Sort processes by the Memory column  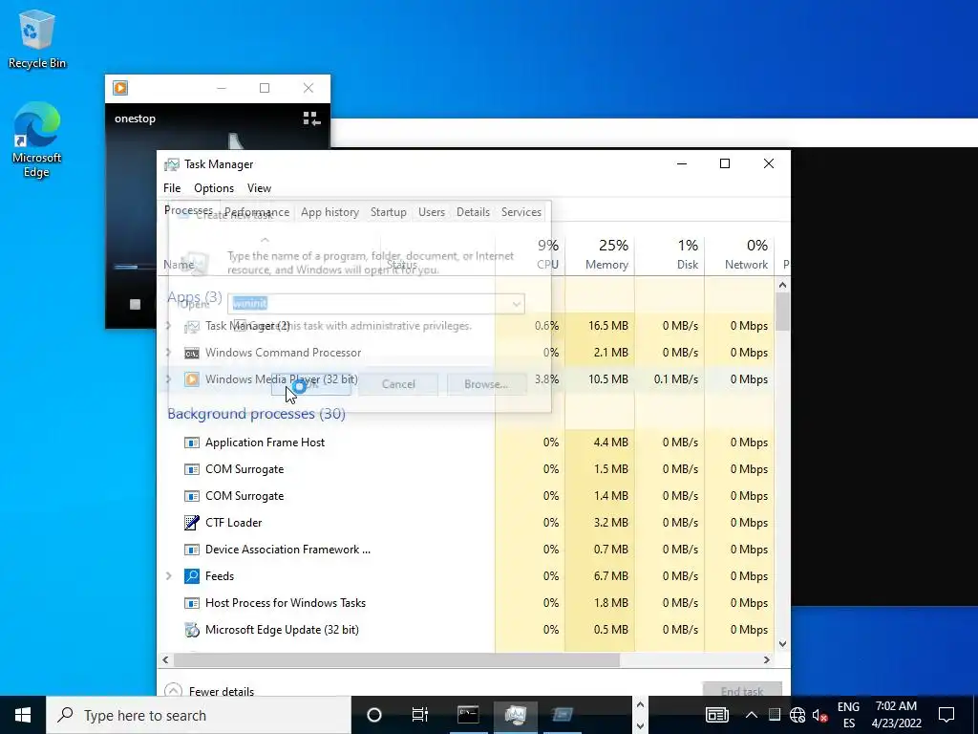(x=600, y=254)
